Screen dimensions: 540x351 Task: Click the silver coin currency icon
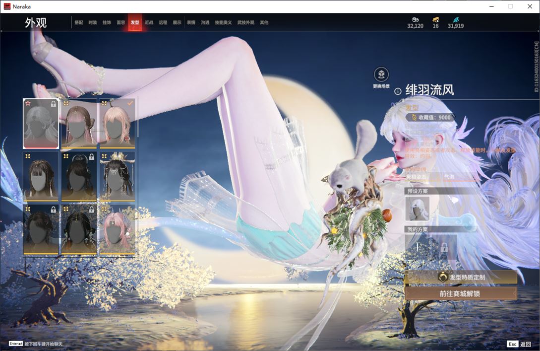[x=416, y=20]
